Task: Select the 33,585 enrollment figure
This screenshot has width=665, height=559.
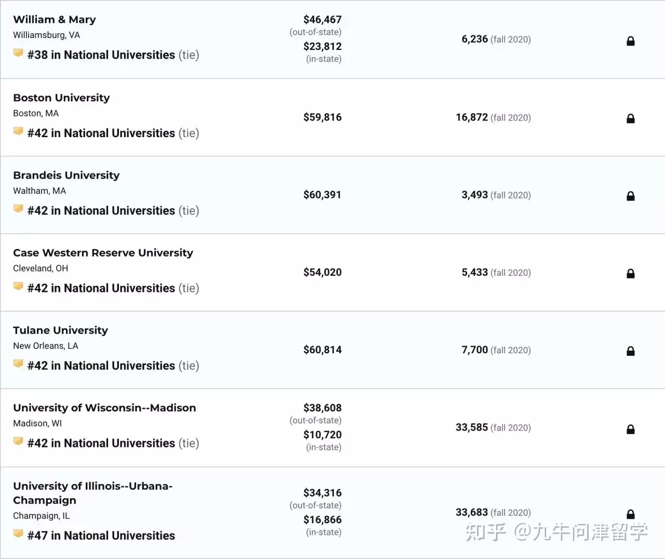Action: click(x=472, y=427)
